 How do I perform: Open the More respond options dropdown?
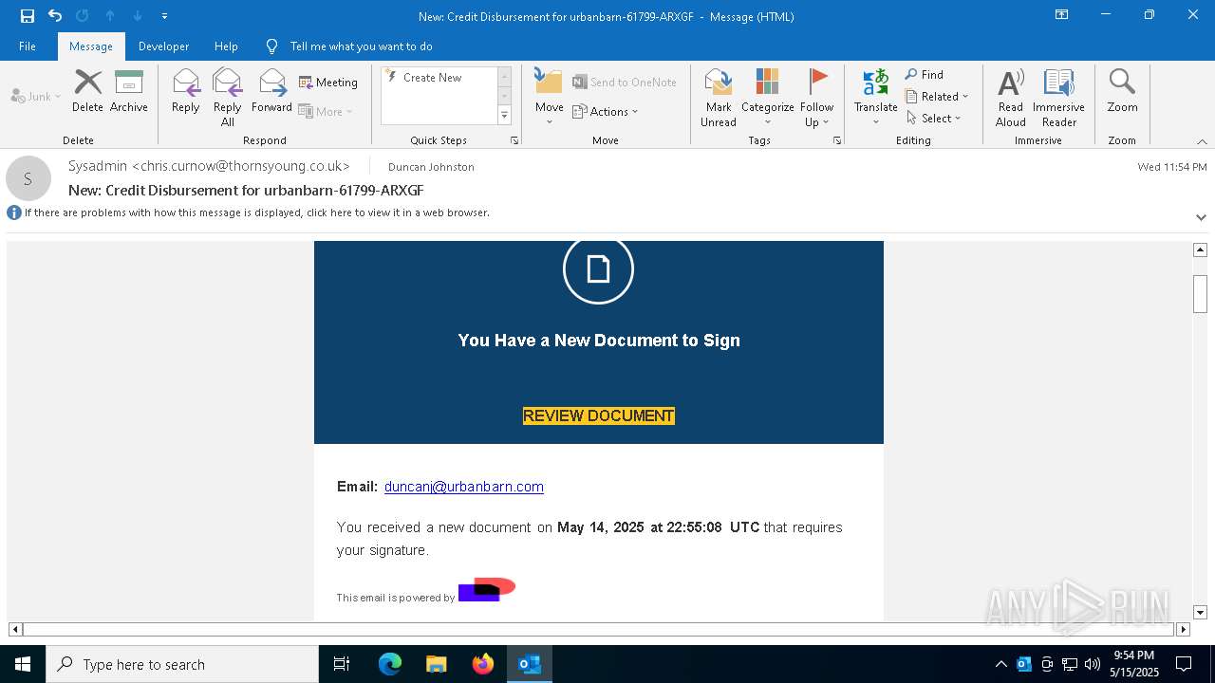pyautogui.click(x=326, y=111)
